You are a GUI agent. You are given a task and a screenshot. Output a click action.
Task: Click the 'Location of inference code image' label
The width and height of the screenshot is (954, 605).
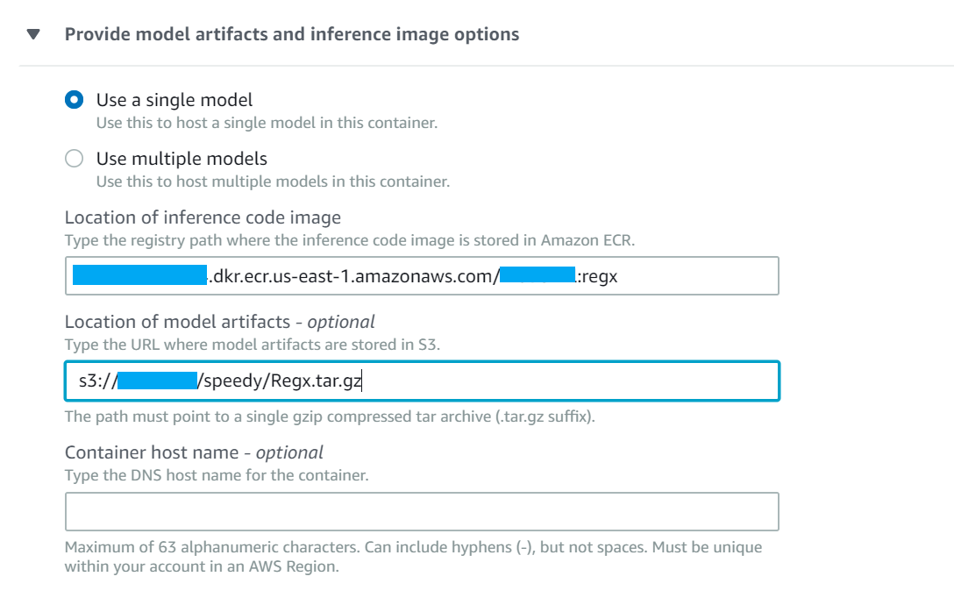point(203,217)
